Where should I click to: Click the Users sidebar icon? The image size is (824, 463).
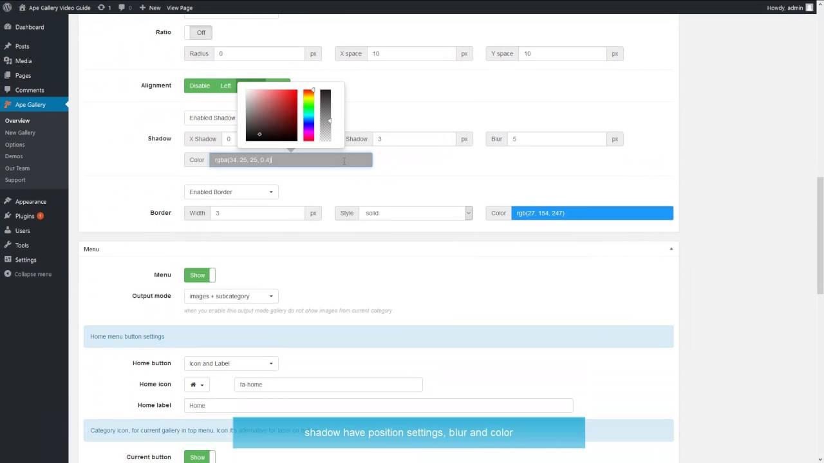point(8,230)
